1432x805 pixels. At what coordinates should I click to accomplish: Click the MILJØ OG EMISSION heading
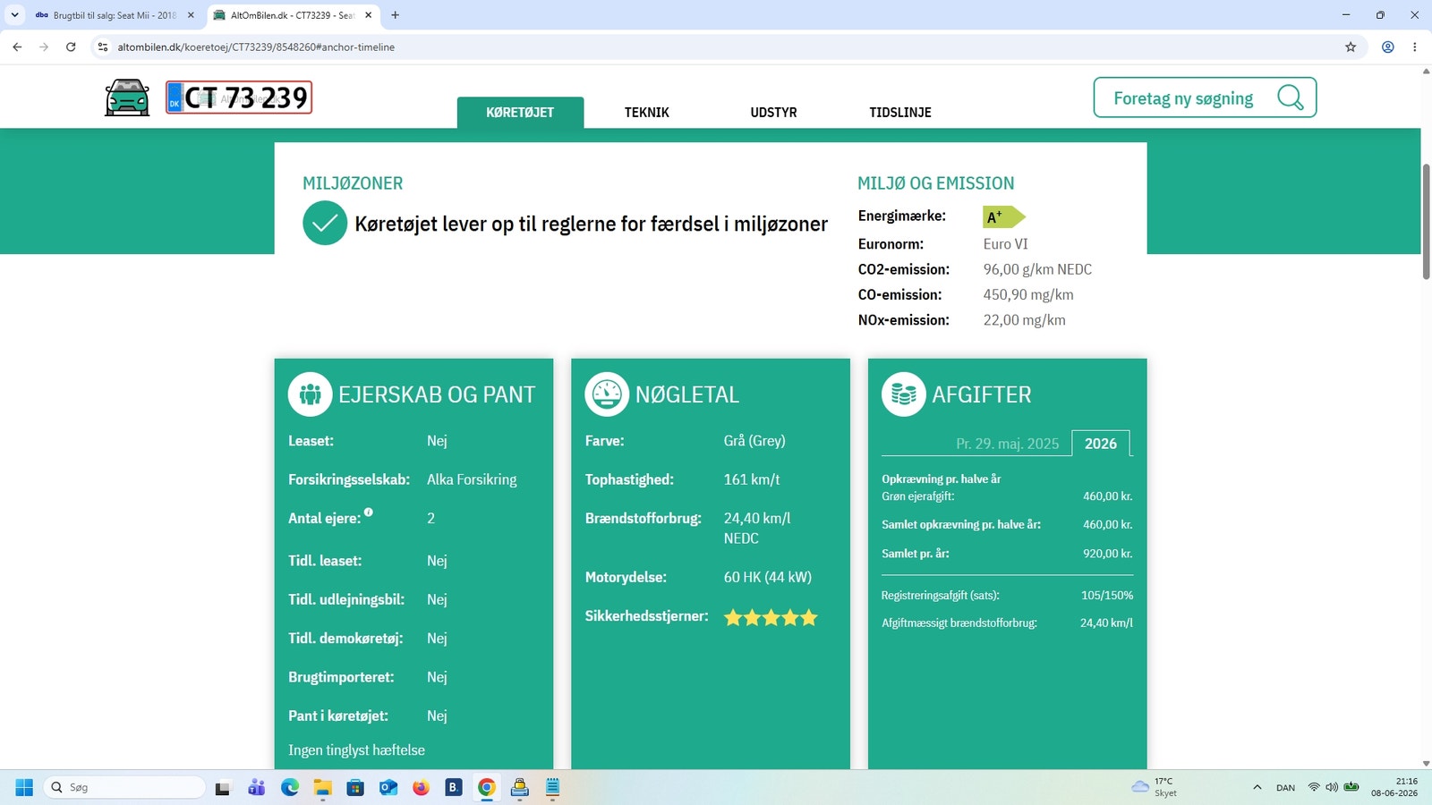click(936, 183)
